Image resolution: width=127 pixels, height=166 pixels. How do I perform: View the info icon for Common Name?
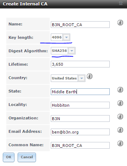(x=120, y=143)
